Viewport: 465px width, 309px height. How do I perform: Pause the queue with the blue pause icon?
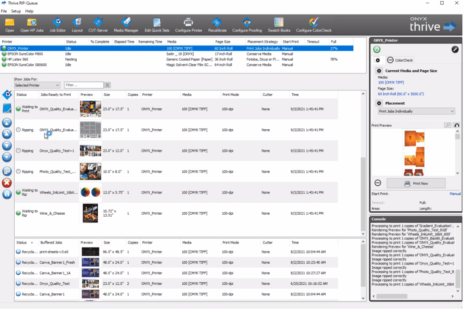tap(7, 194)
